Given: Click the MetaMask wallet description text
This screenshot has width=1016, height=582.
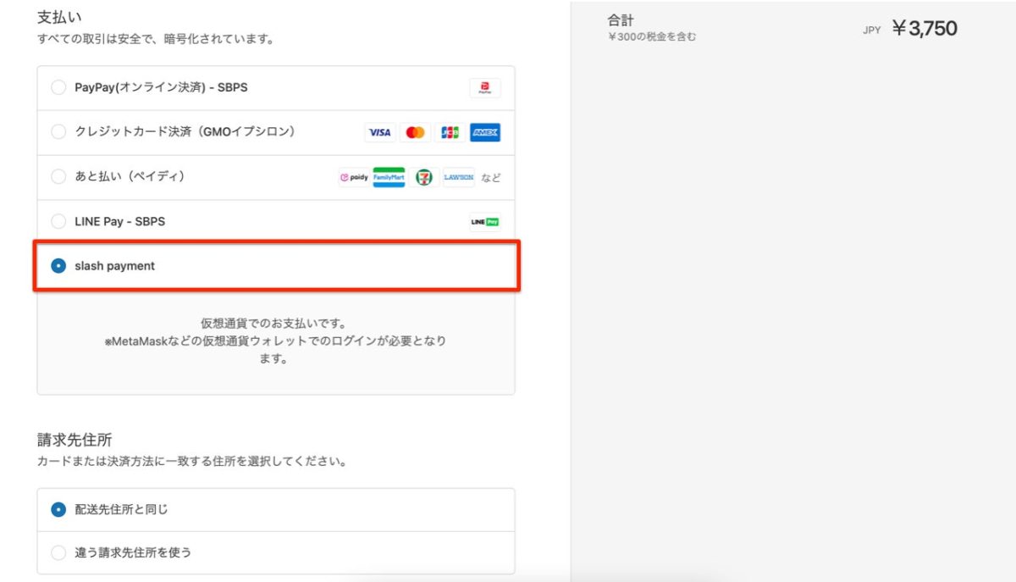Looking at the screenshot, I should click(276, 341).
